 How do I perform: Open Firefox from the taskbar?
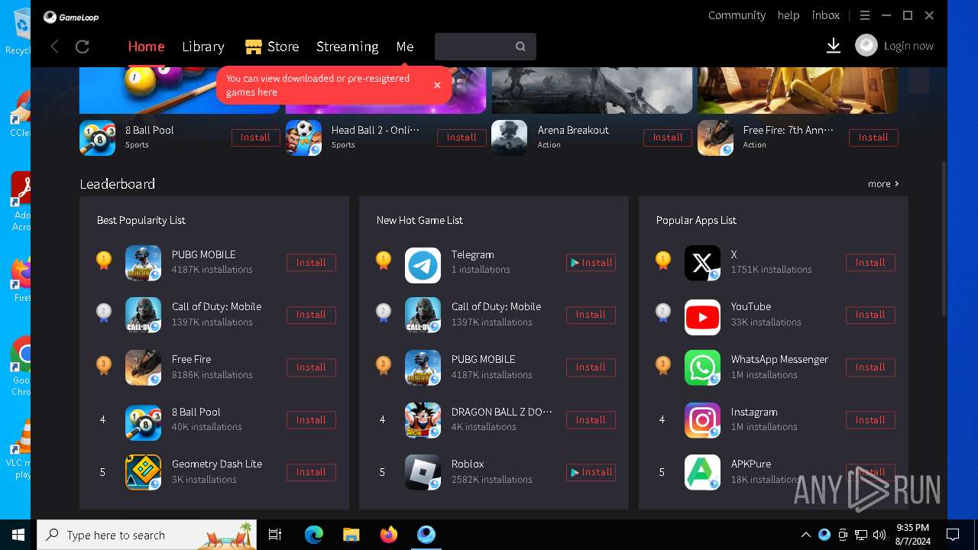389,535
